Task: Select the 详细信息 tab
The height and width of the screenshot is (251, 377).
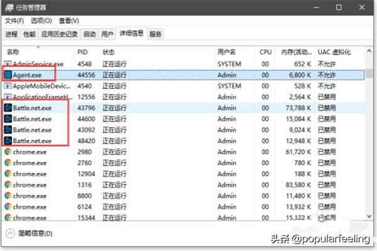Action: 131,34
